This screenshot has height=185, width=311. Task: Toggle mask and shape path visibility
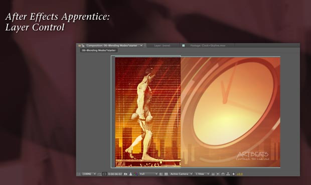[104, 174]
